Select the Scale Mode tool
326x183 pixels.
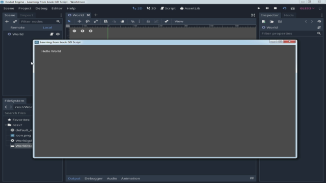click(96, 21)
